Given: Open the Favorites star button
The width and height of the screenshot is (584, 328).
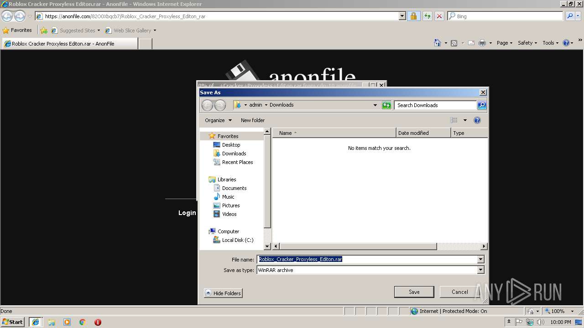Looking at the screenshot, I should tap(17, 30).
